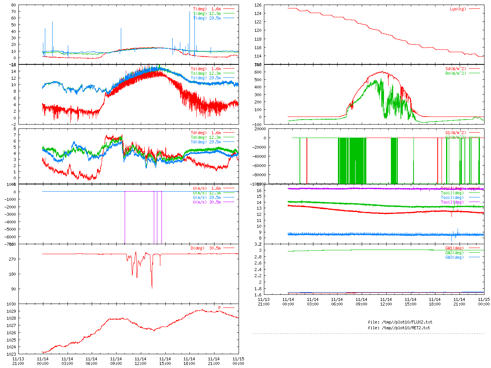Select the Td(deg) 12.3m legend entry
The image size is (491, 368).
coord(206,137)
